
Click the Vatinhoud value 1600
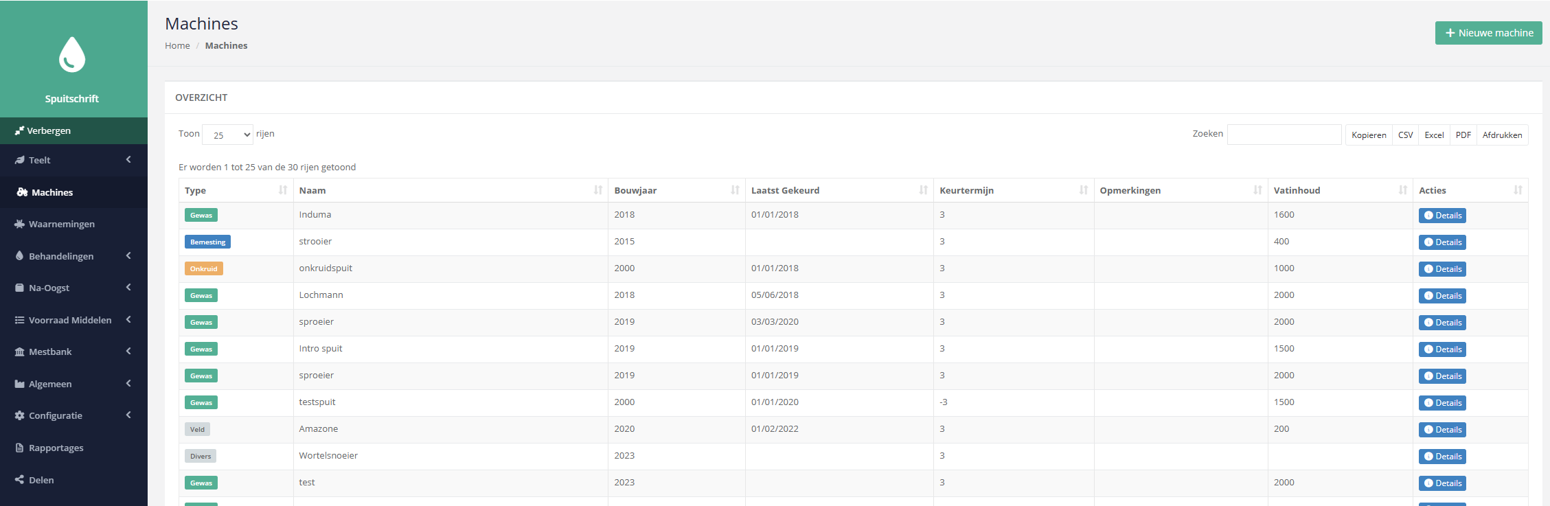click(x=1284, y=214)
